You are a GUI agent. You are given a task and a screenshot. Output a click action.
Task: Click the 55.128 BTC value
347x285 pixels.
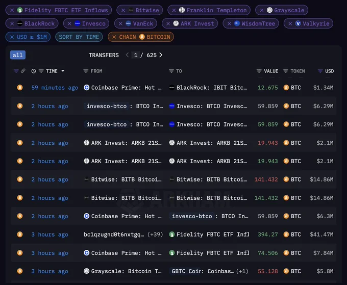pos(267,271)
